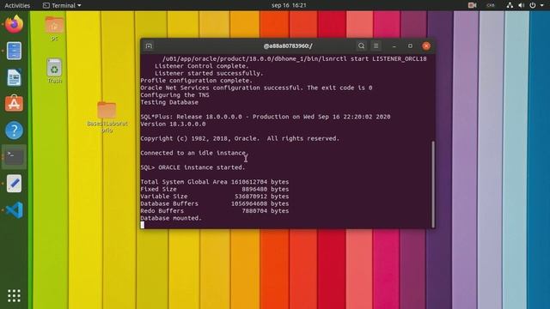Click the 'Fixed Size' line
This screenshot has height=309, width=550.
pyautogui.click(x=215, y=189)
